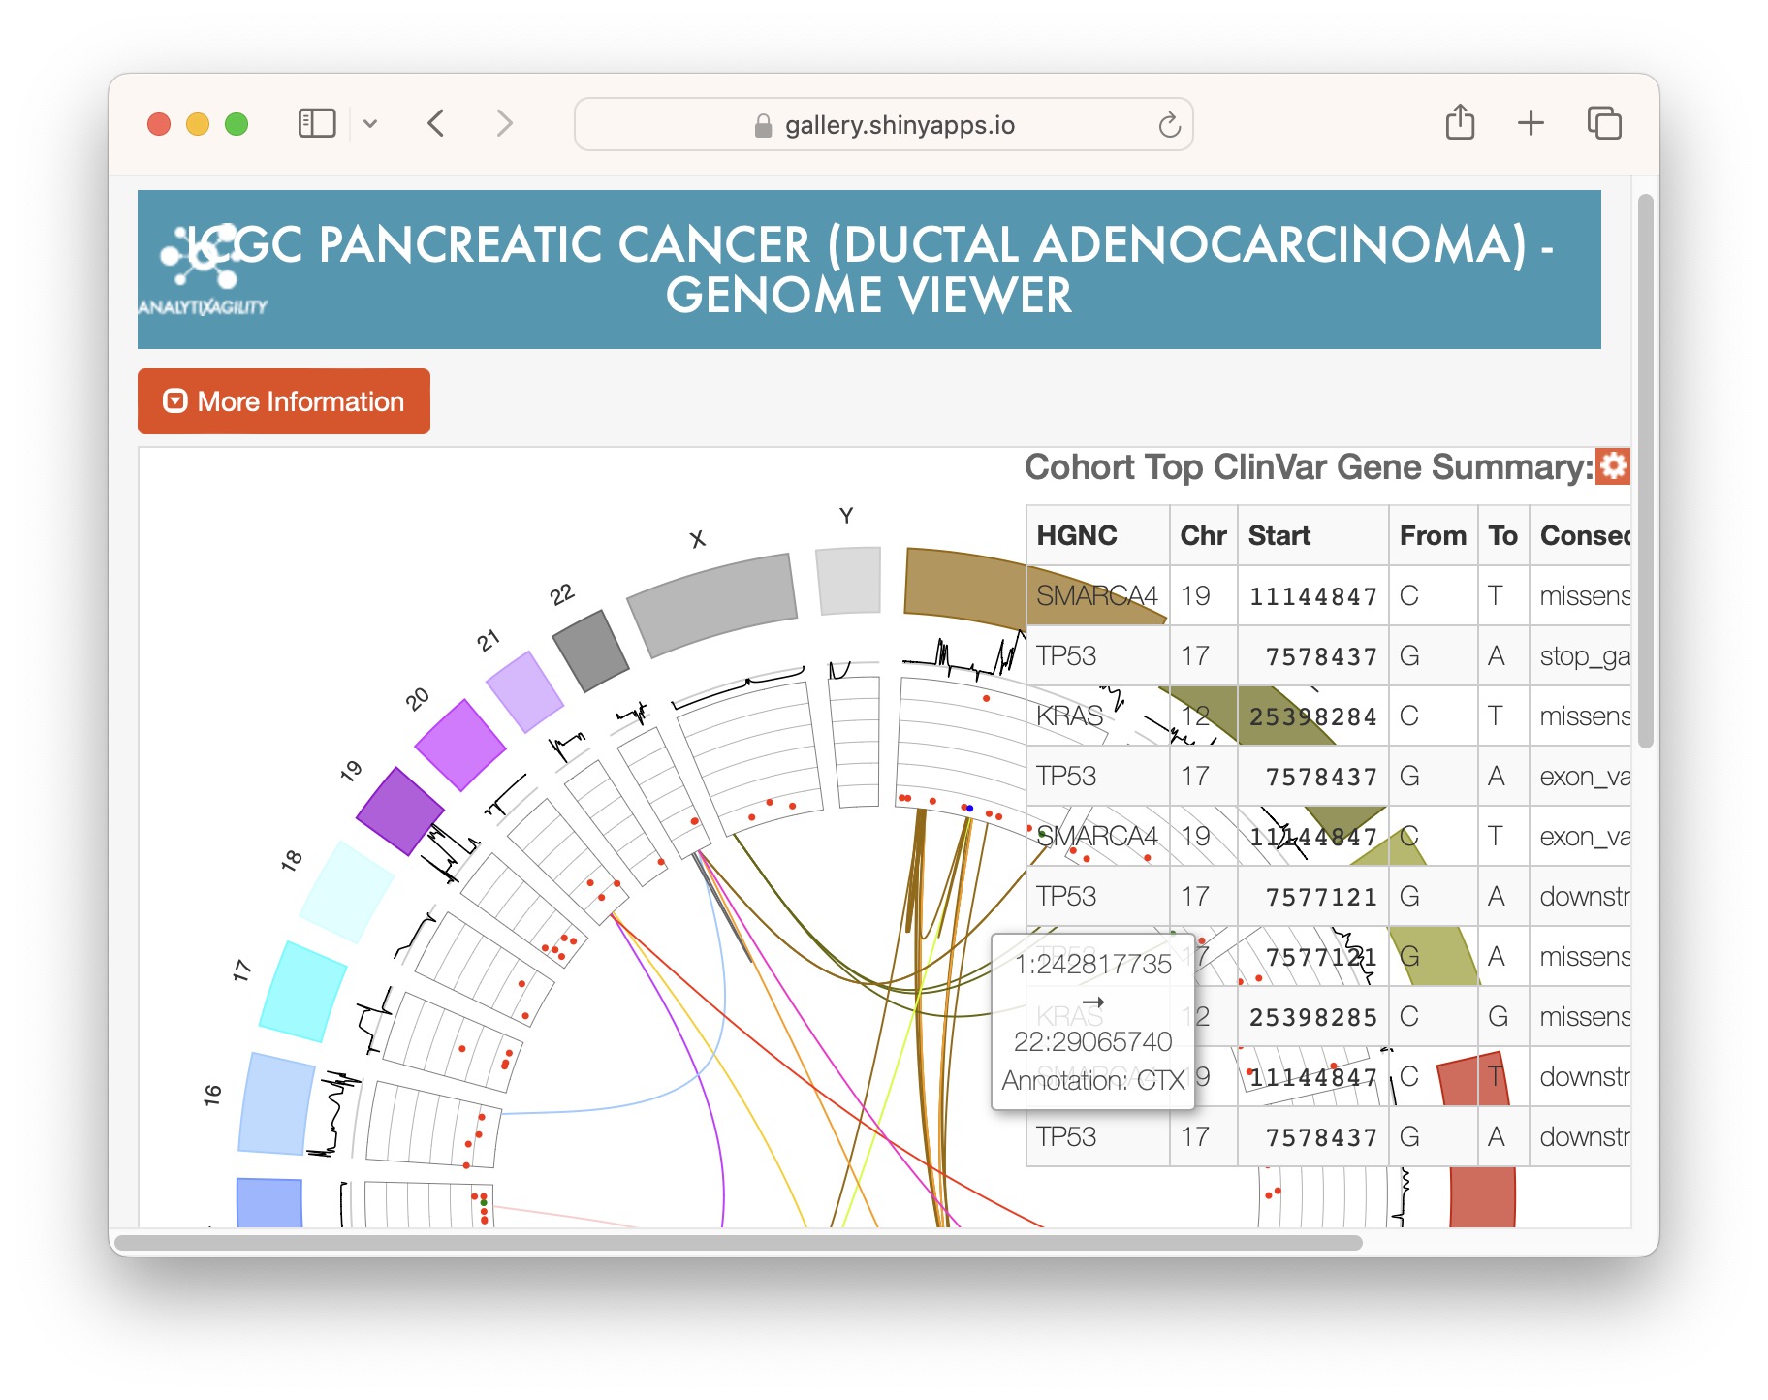Viewport: 1768px width, 1400px height.
Task: Click the horizontal scrollbar at page bottom
Action: (737, 1242)
